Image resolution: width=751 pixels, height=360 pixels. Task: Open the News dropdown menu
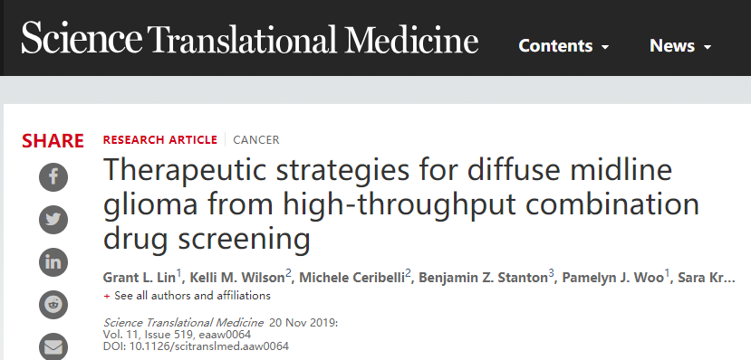[x=680, y=46]
